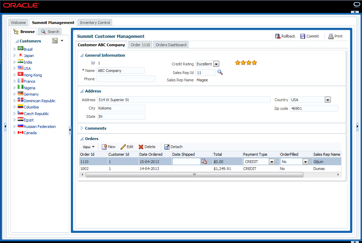Click the fourth credit rating star
362x243 pixels.
tap(254, 63)
